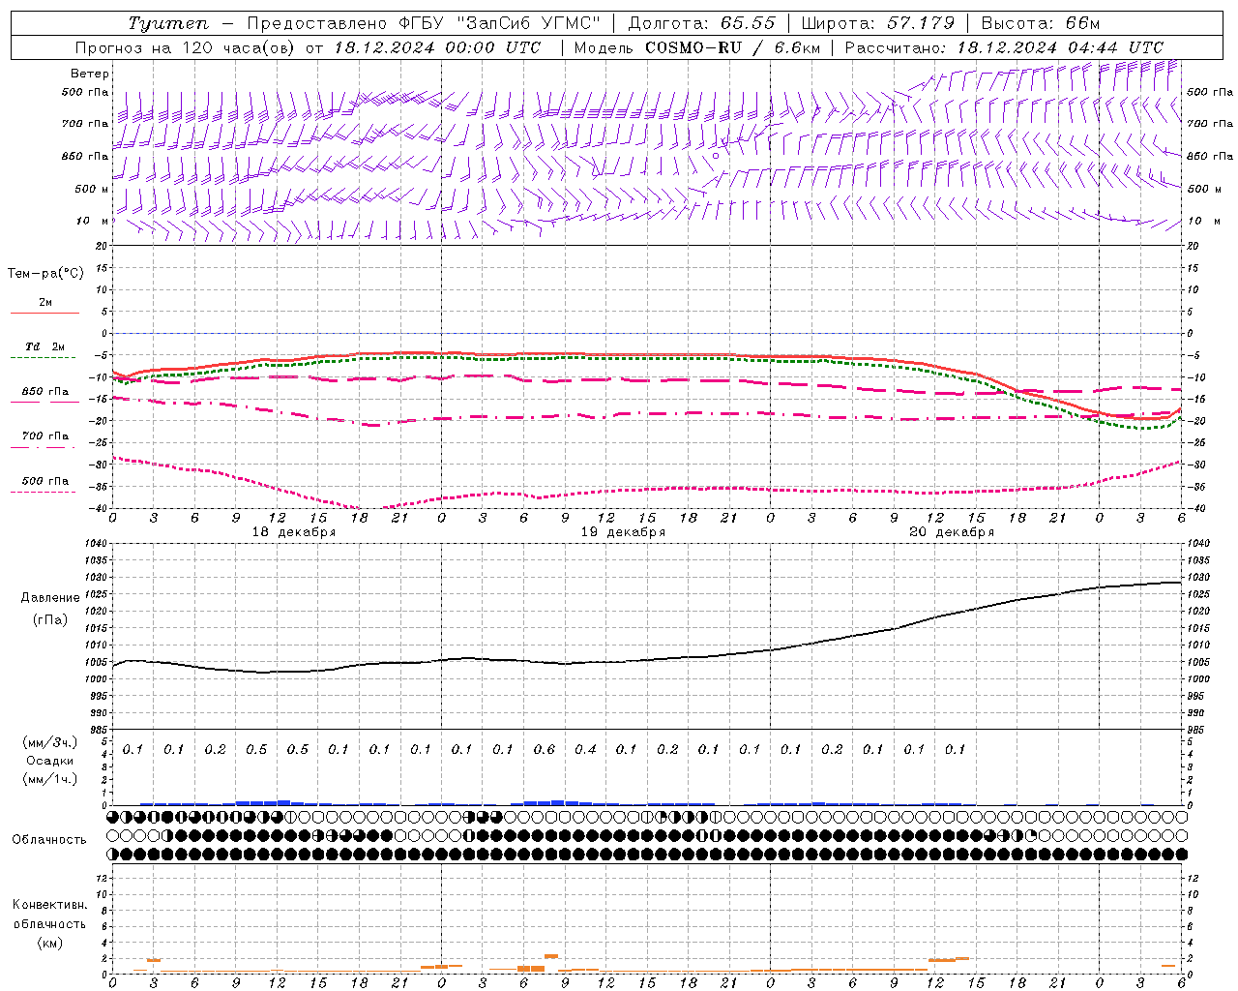Select the 20 декабря date label
The width and height of the screenshot is (1238, 991).
[x=952, y=532]
